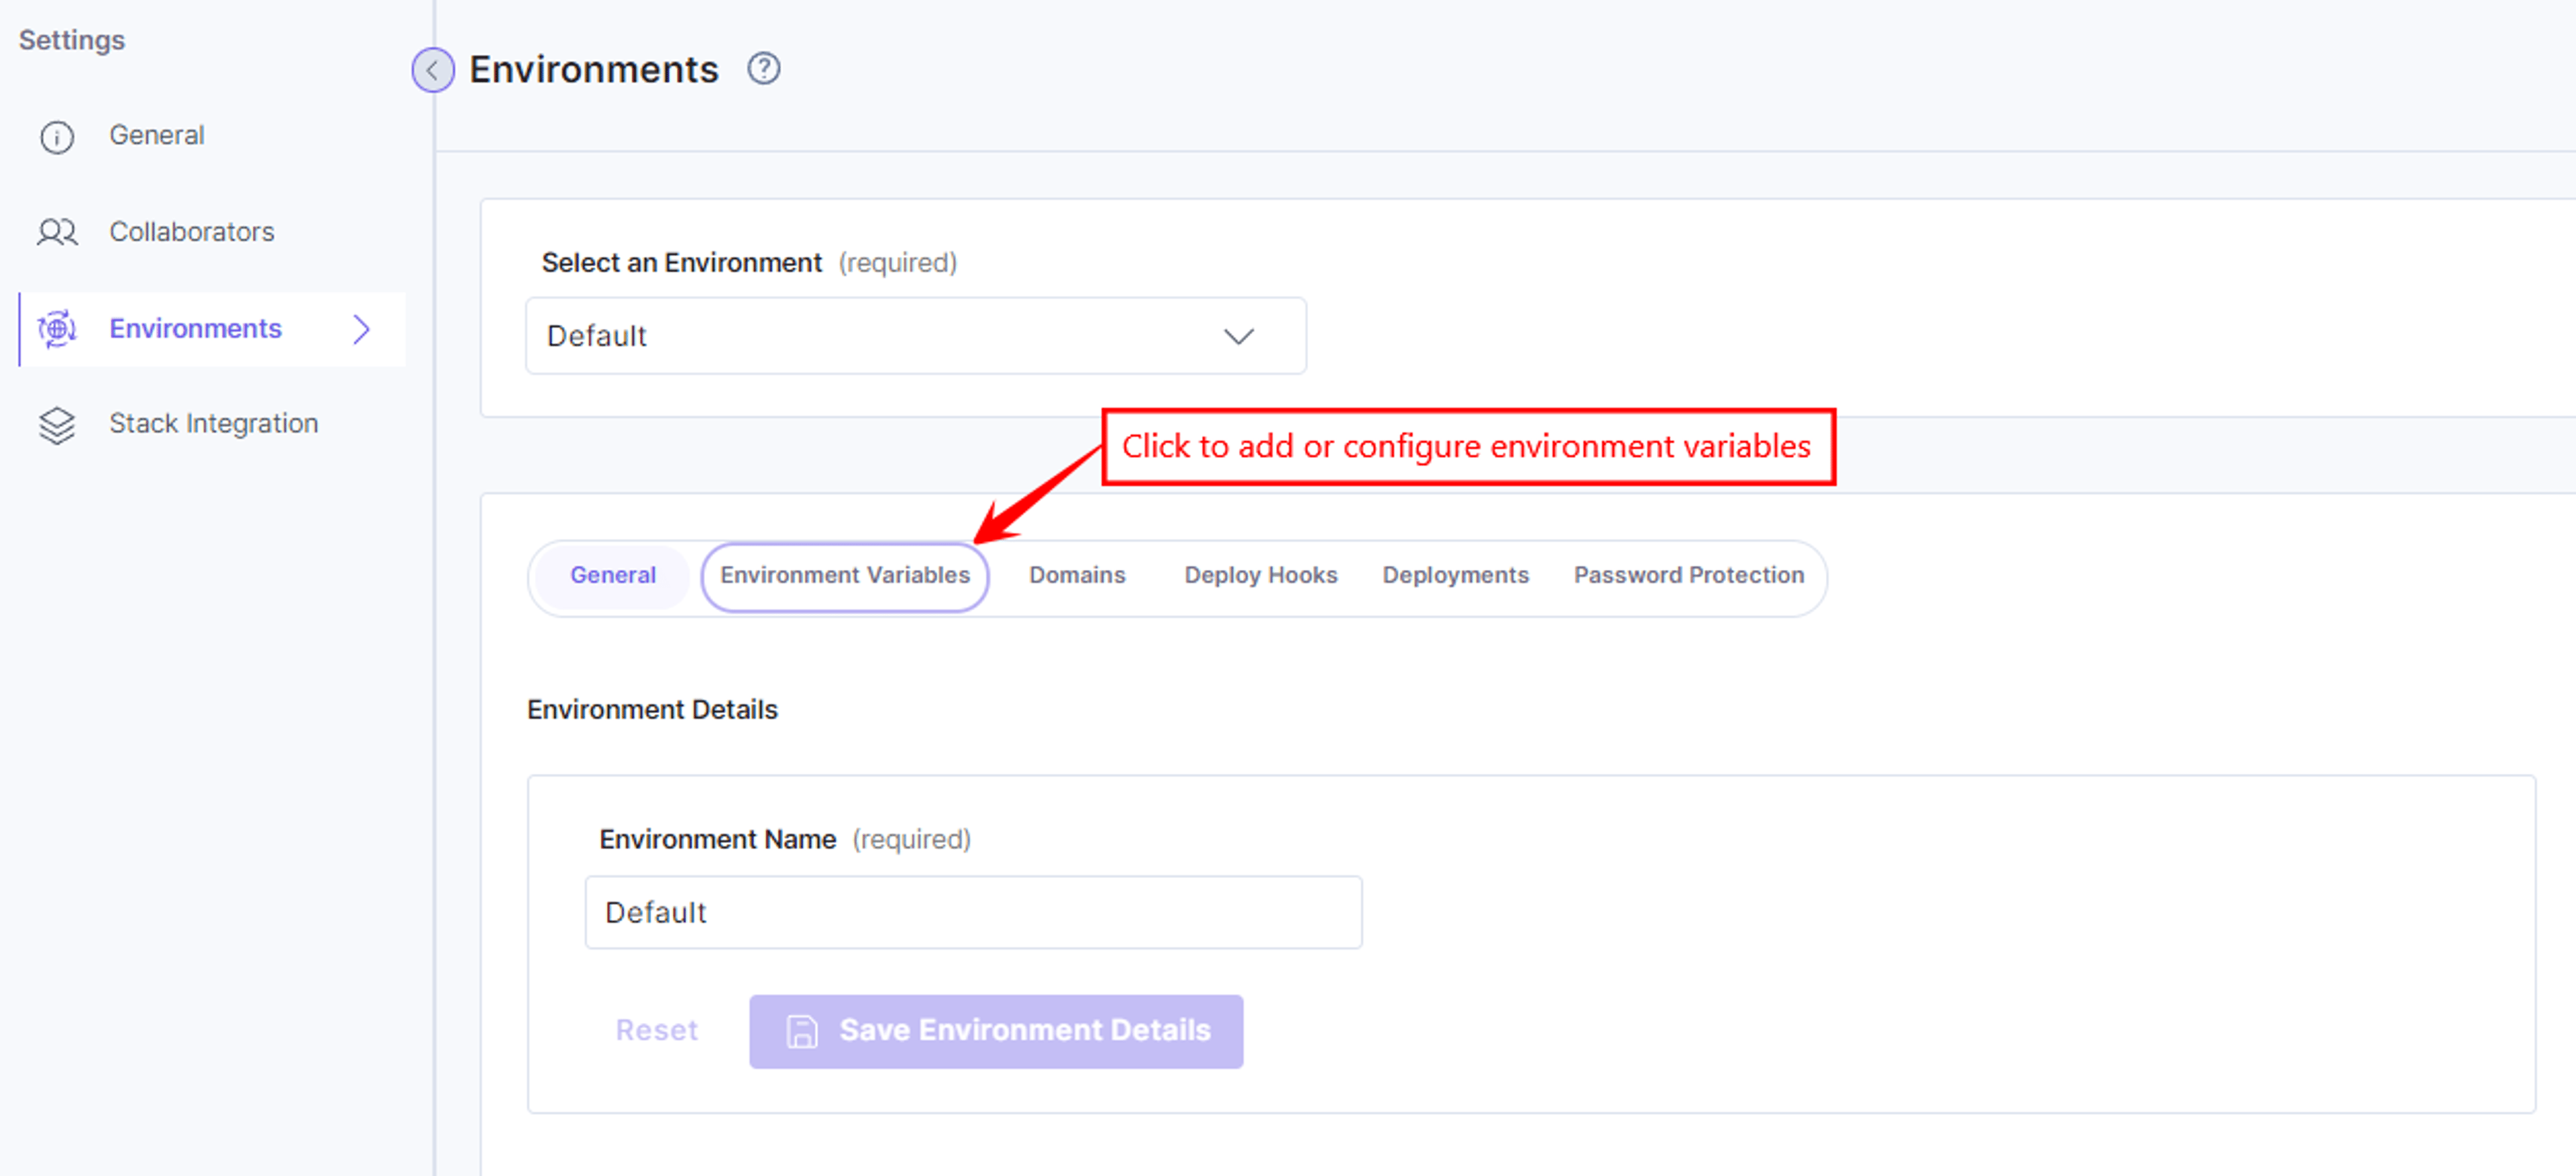Click the Environments page title

pyautogui.click(x=594, y=69)
